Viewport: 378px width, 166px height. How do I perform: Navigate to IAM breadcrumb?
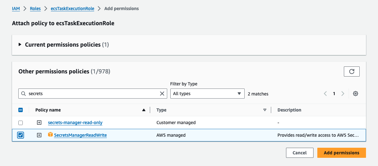click(x=16, y=9)
